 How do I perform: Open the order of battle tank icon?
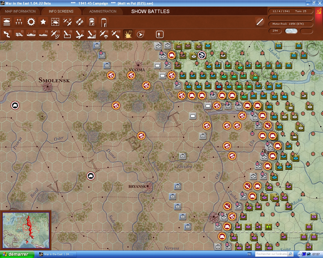[x=7, y=22]
